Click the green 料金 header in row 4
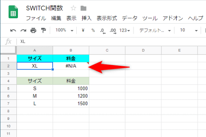206x137 pixels. tap(71, 81)
